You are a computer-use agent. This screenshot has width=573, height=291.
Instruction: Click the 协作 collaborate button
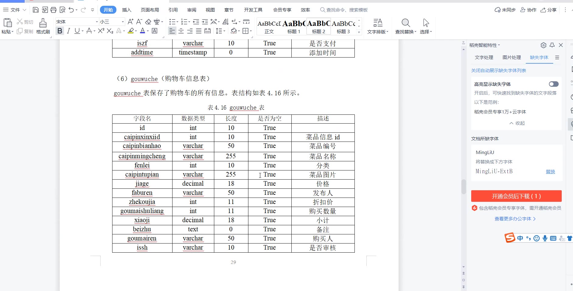(528, 10)
